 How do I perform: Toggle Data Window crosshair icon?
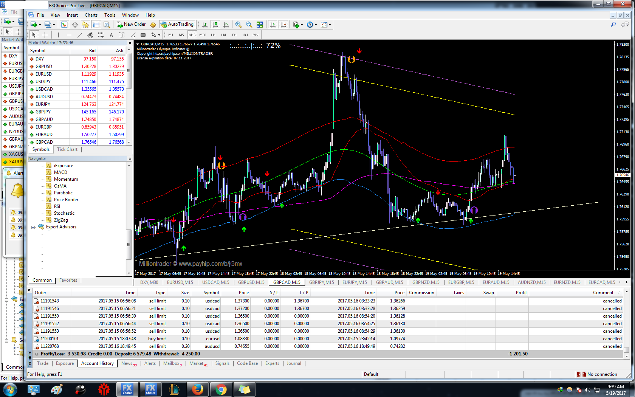[x=75, y=25]
